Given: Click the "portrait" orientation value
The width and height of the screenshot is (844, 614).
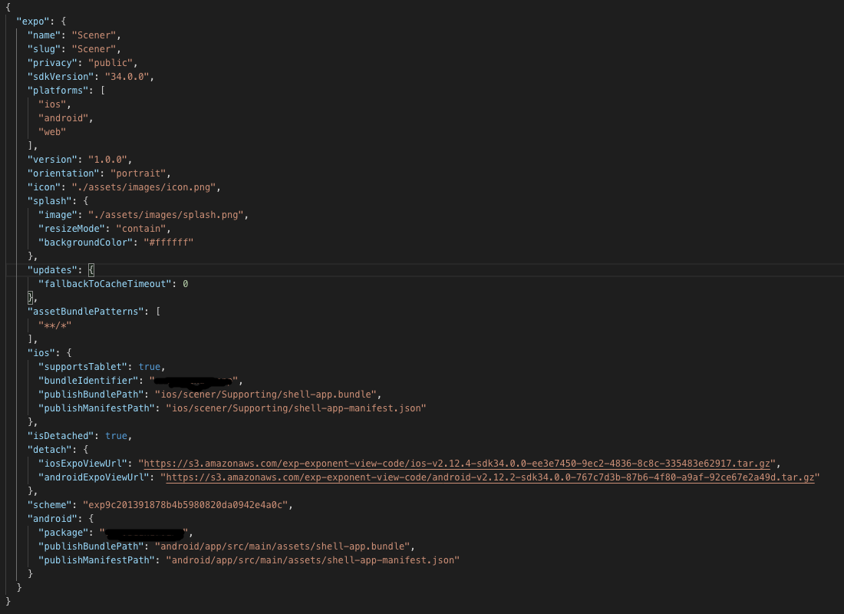Looking at the screenshot, I should [138, 173].
